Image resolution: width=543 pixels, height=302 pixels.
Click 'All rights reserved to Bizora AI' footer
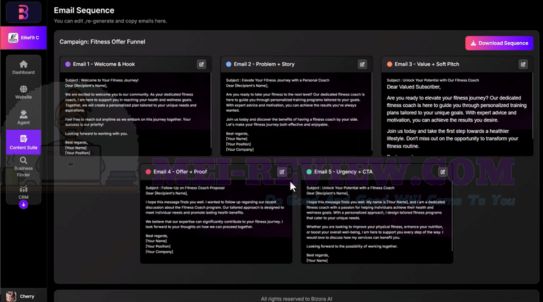coord(296,299)
